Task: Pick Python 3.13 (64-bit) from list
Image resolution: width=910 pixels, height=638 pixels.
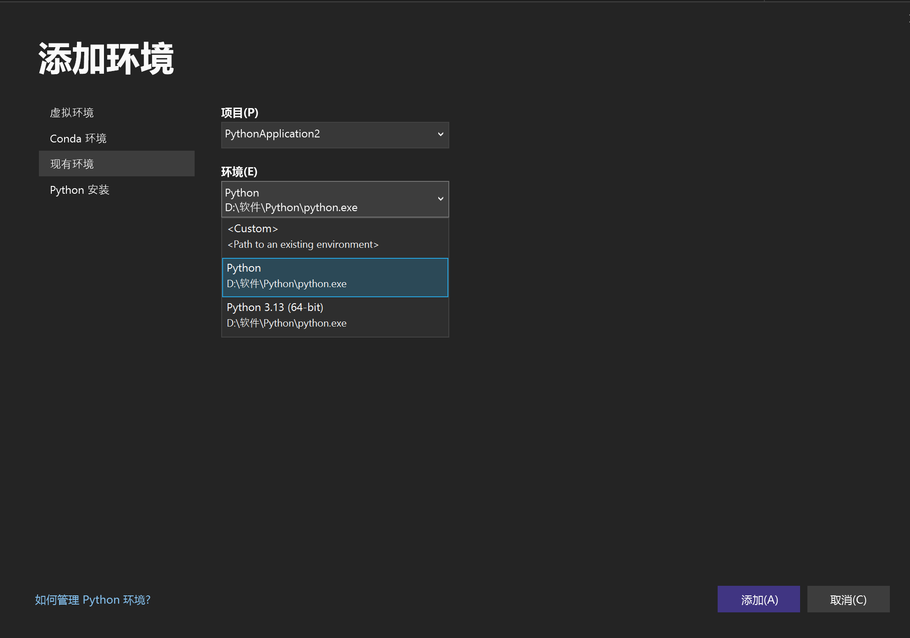Action: [275, 307]
